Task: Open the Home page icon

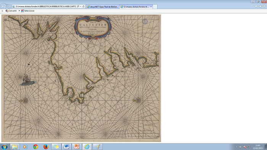Action: [x=256, y=6]
